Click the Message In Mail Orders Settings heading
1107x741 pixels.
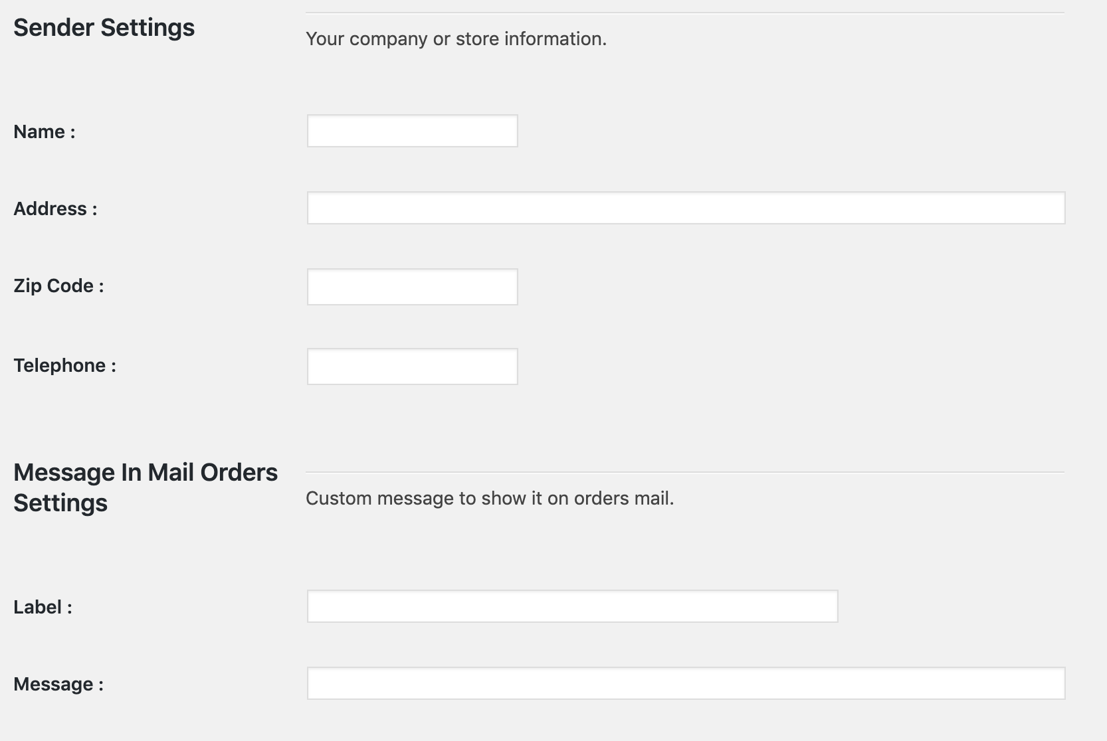(x=146, y=487)
